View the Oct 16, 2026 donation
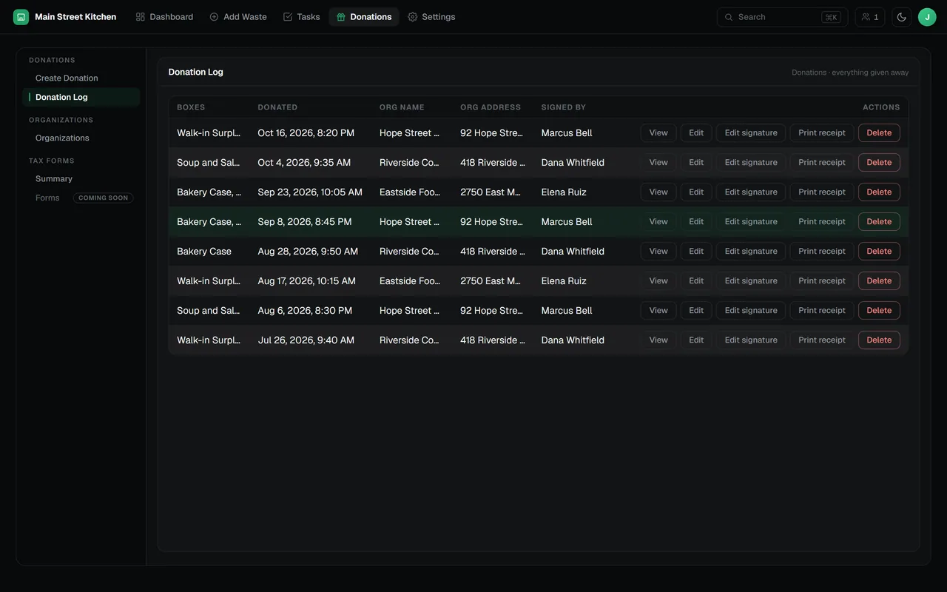 point(658,133)
